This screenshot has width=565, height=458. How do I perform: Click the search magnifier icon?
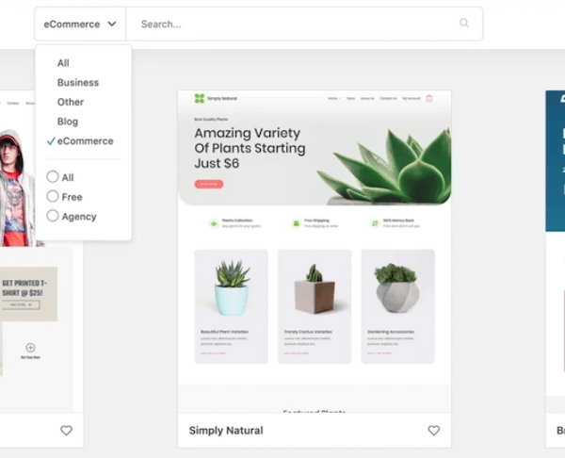coord(464,24)
